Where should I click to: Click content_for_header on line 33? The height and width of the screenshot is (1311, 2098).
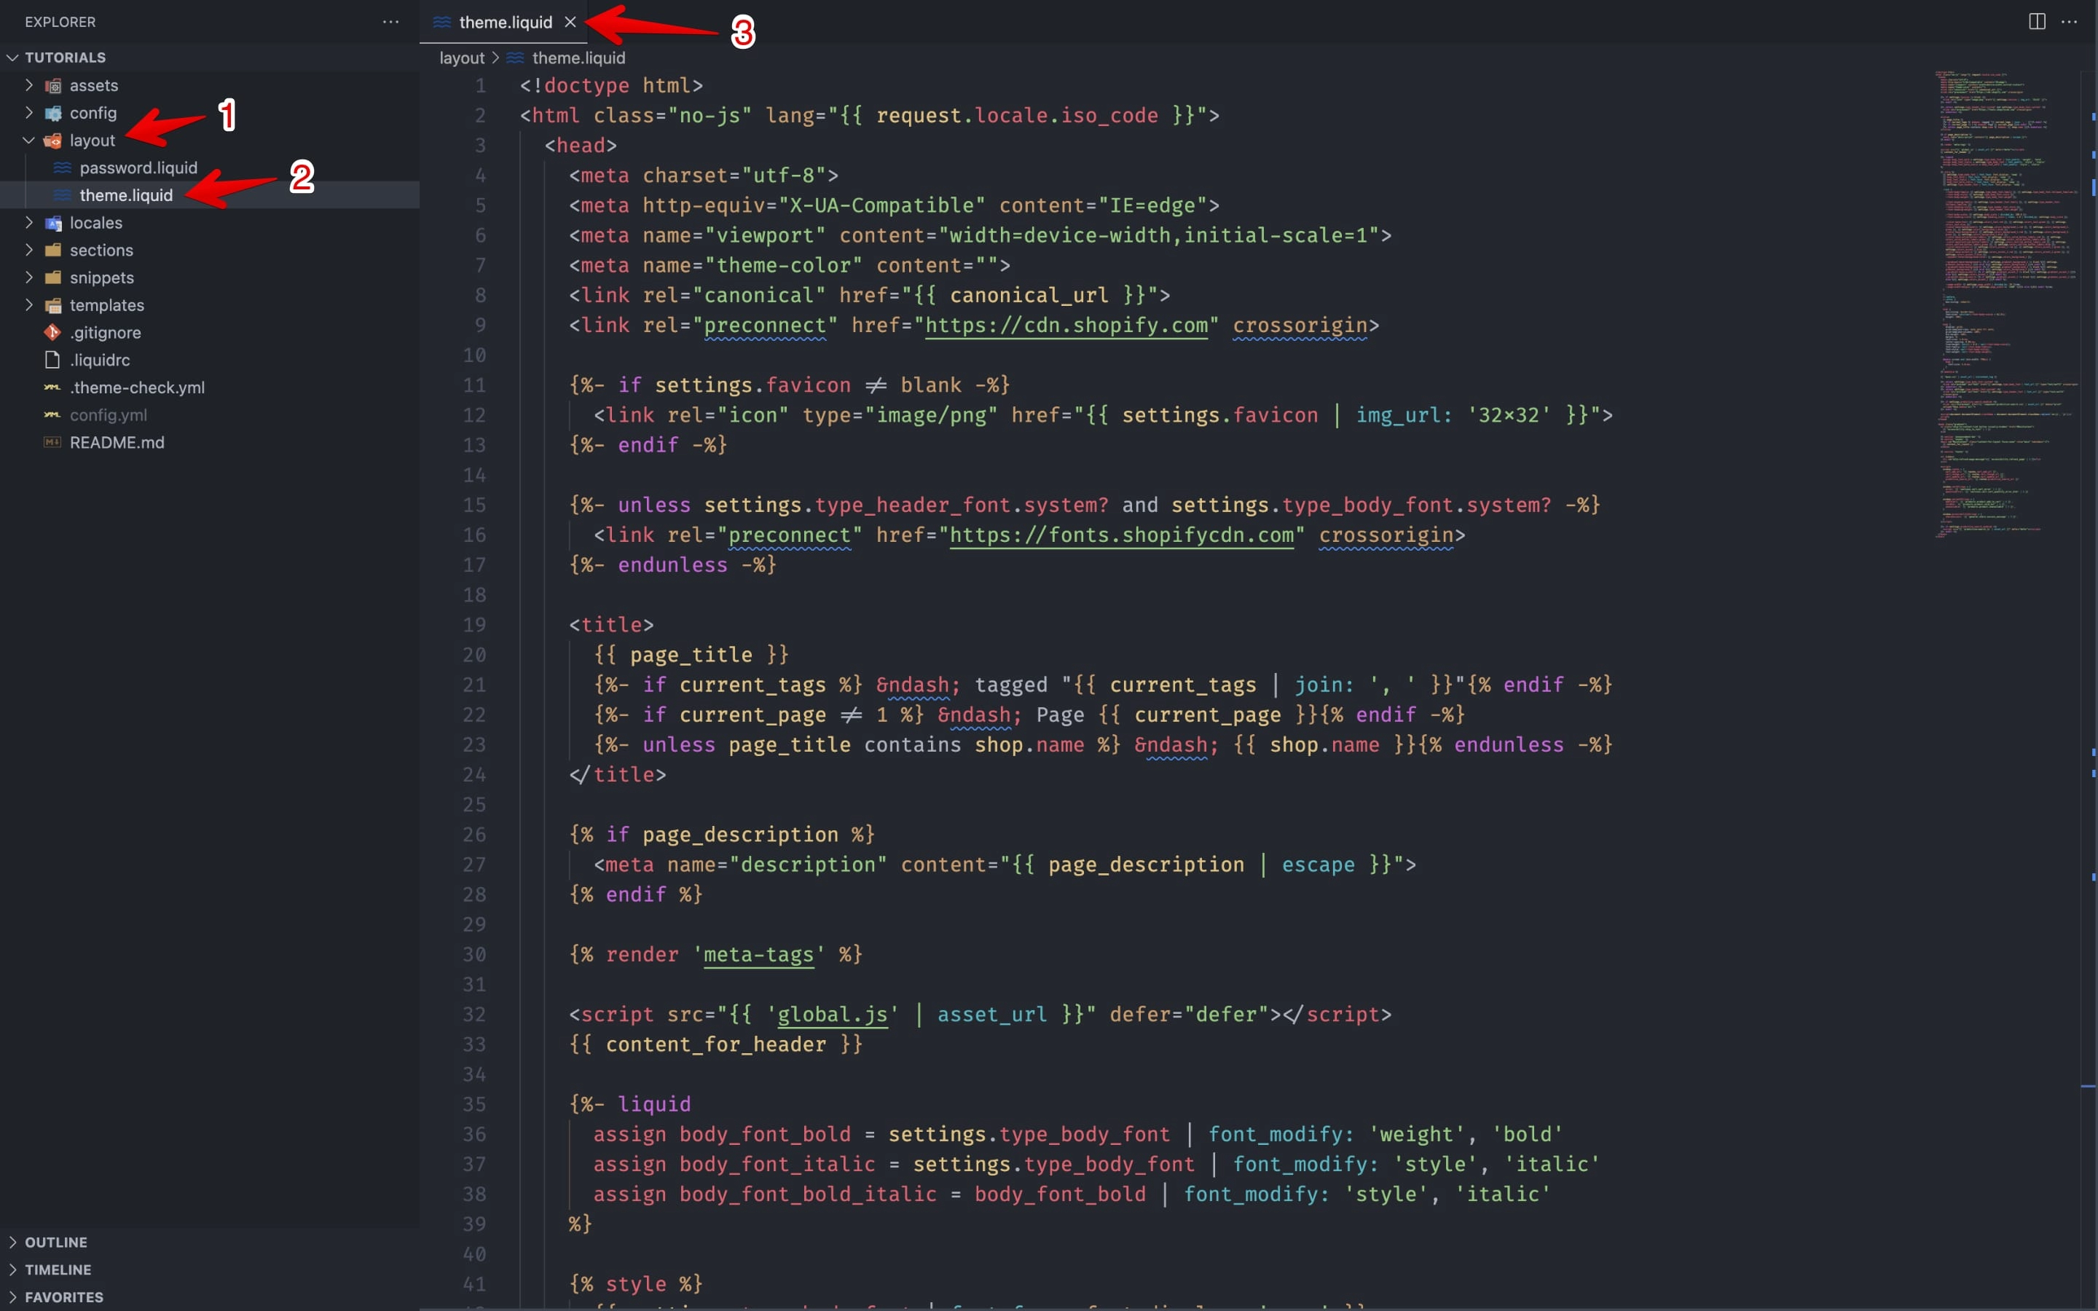tap(715, 1044)
